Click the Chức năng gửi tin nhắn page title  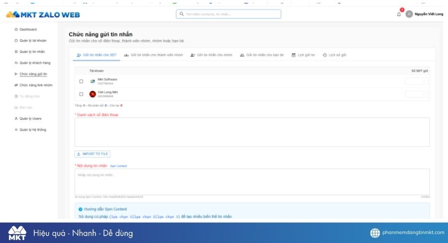pyautogui.click(x=101, y=34)
